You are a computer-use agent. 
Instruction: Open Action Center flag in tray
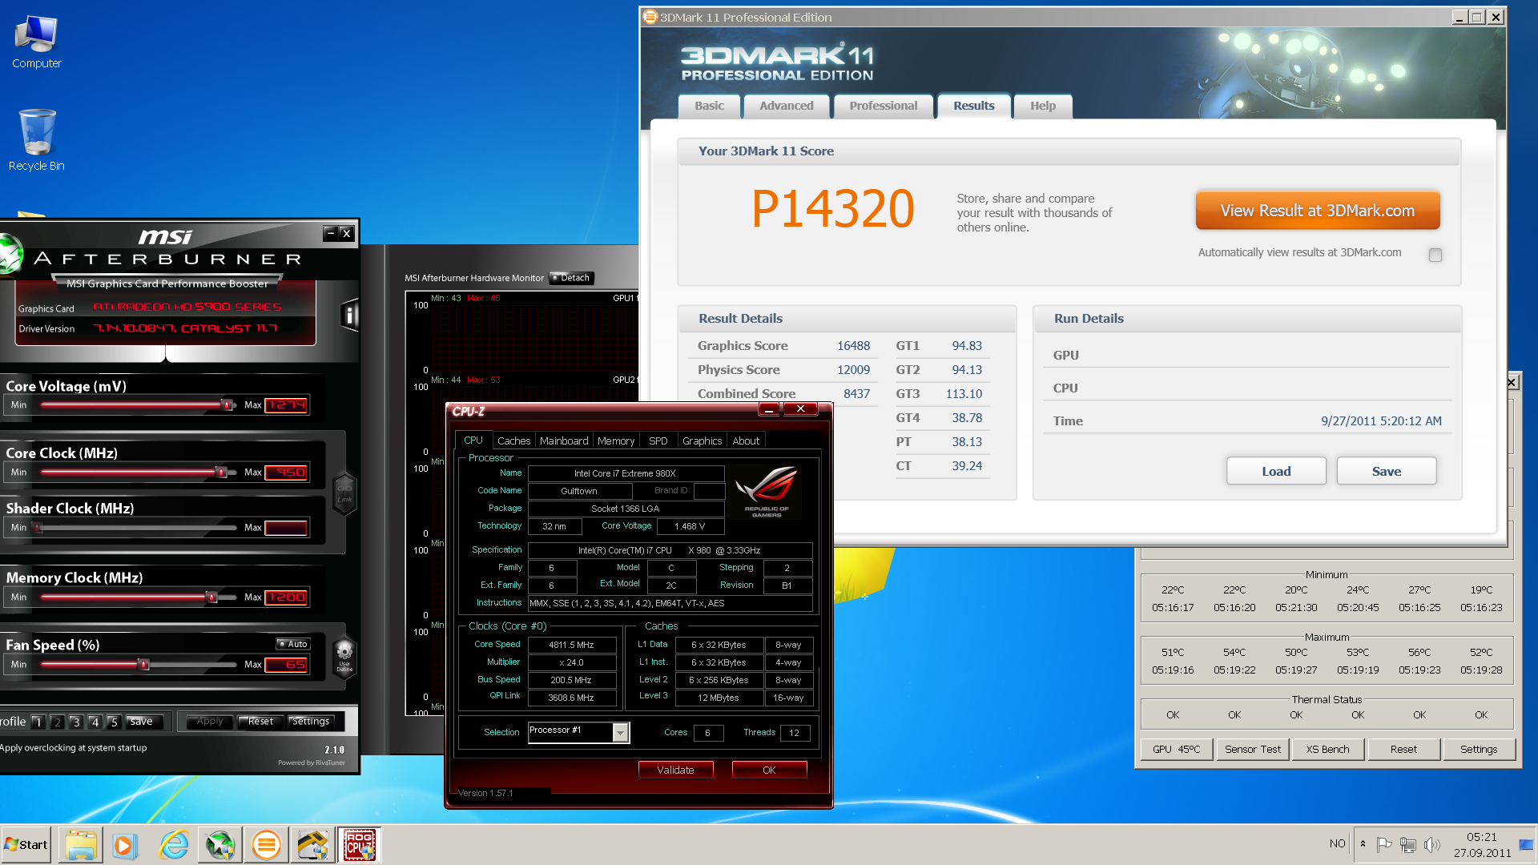[1383, 844]
